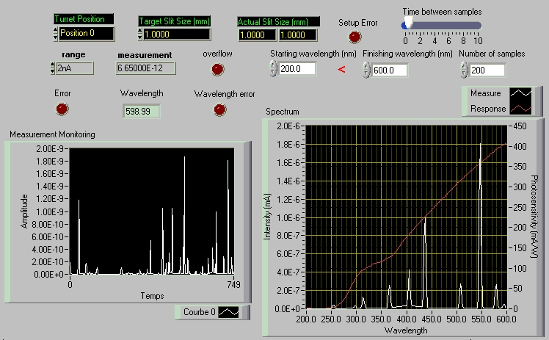
Task: Click the 450 photosensitivity axis maximum
Action: point(520,126)
